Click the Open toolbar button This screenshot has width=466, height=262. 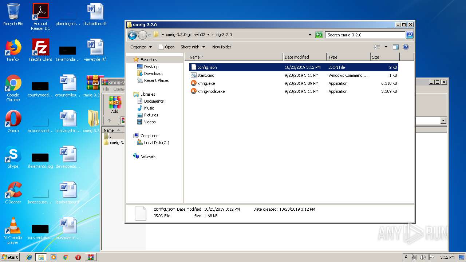point(166,47)
